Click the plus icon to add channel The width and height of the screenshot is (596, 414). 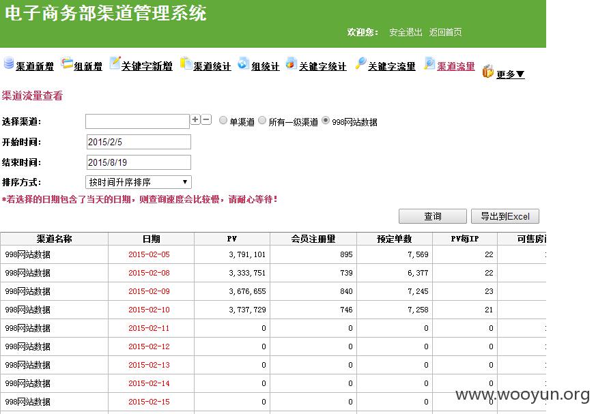(195, 119)
